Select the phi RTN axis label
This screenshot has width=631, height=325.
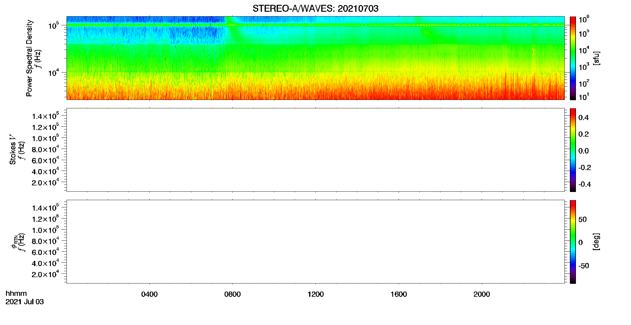pos(14,242)
